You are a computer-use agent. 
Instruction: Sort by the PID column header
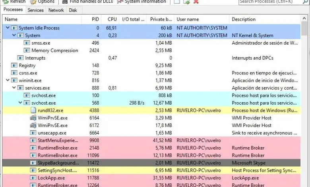tap(91, 19)
